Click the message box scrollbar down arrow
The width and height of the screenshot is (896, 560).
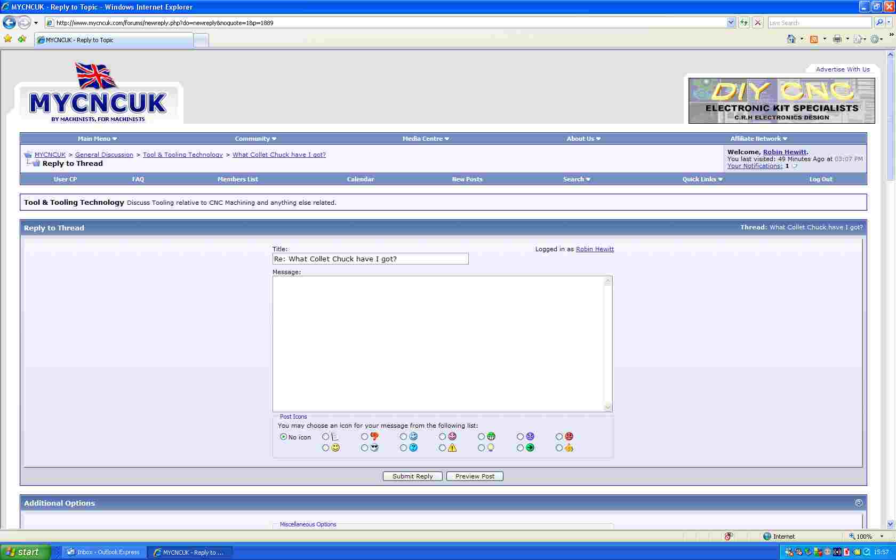coord(607,407)
